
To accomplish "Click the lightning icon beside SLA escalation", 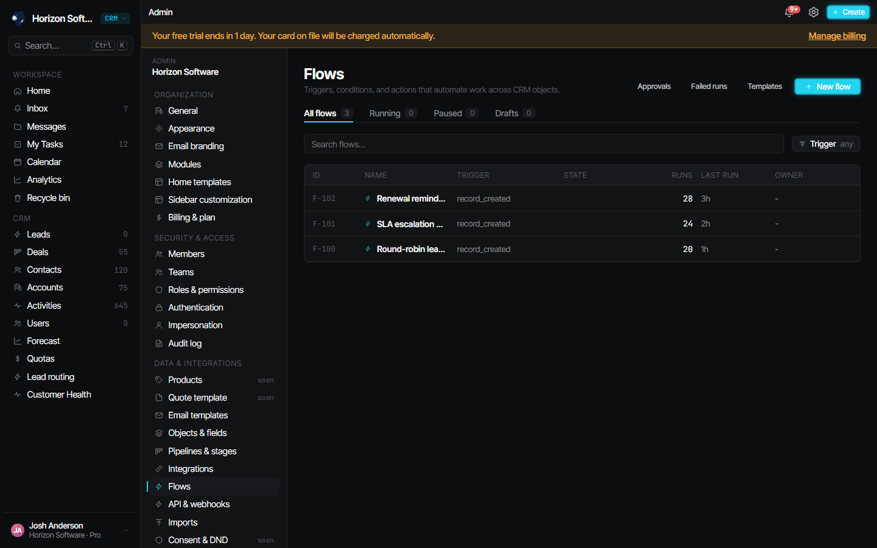I will click(x=368, y=224).
